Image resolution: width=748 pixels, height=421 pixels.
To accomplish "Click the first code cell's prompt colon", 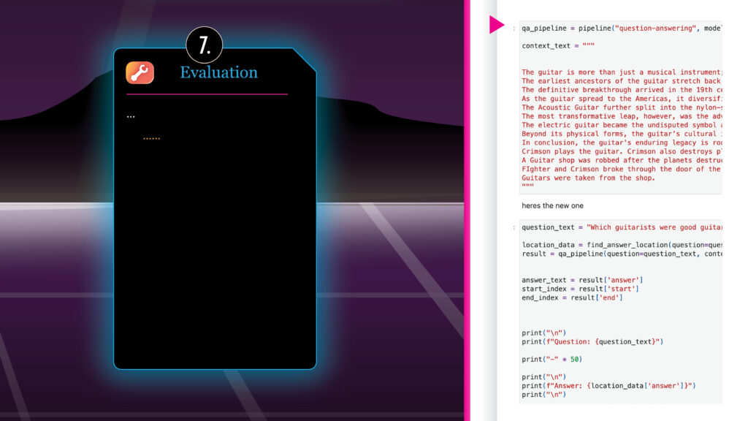I will pos(514,29).
